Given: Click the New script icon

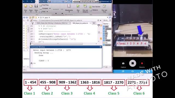Looking at the screenshot, I should [x=25, y=6].
